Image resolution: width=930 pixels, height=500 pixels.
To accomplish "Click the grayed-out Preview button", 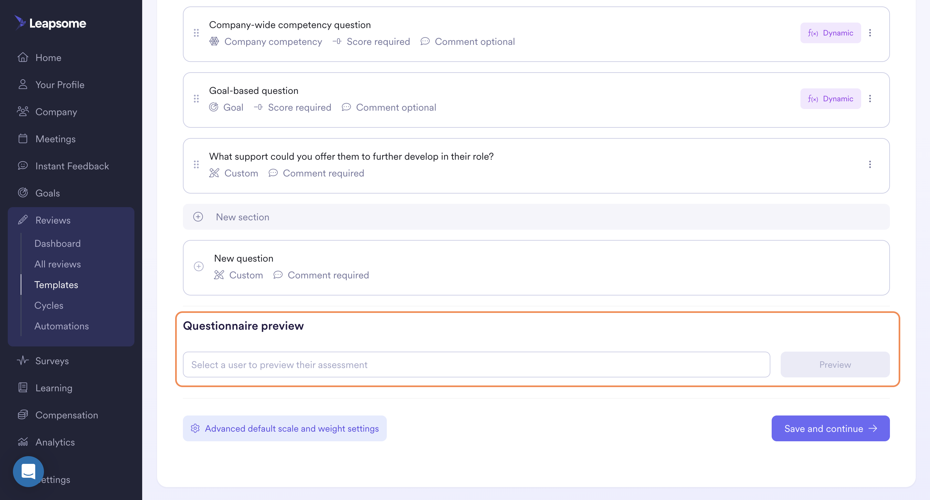I will pos(835,365).
